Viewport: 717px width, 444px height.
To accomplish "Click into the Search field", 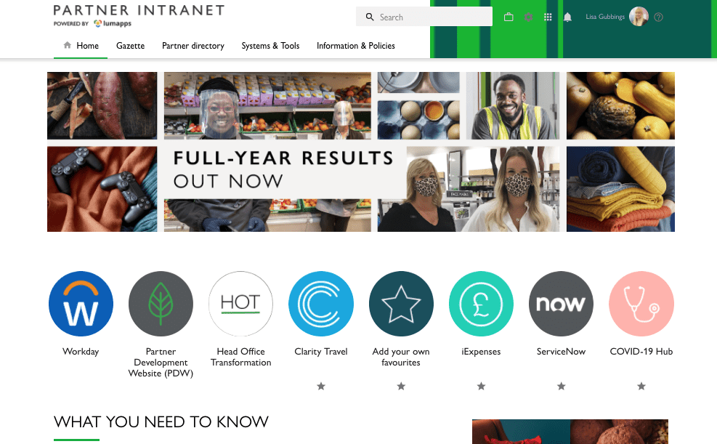I will point(424,17).
